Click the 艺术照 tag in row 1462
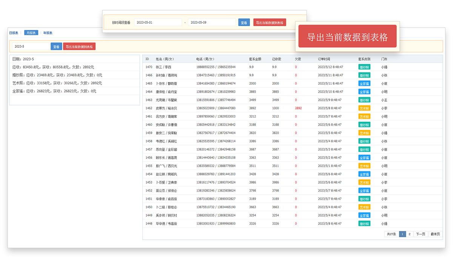The height and width of the screenshot is (268, 453). pyautogui.click(x=364, y=108)
